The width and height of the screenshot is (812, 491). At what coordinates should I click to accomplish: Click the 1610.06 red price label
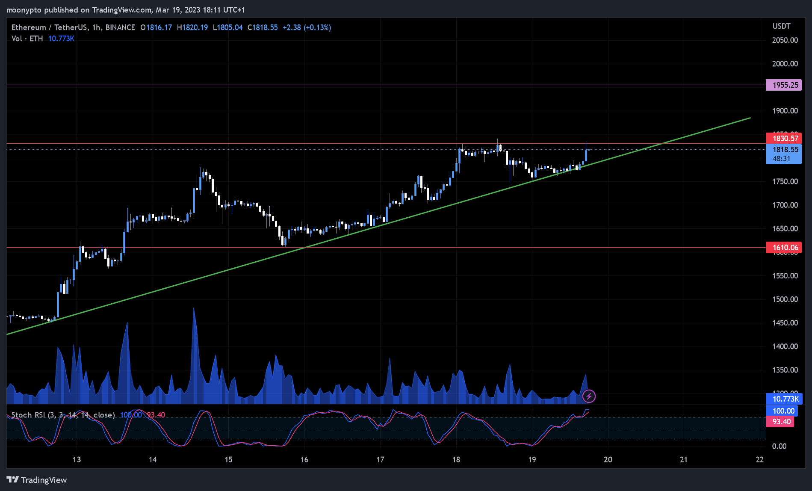point(783,247)
